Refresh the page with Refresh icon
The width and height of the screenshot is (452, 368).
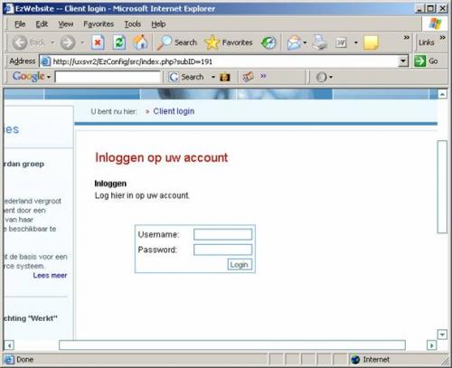tap(119, 42)
